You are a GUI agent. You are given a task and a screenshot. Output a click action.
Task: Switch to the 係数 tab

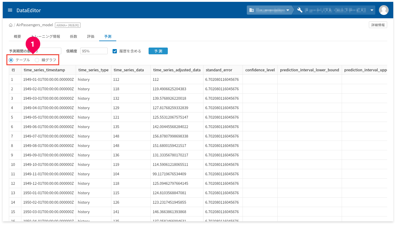tap(74, 37)
